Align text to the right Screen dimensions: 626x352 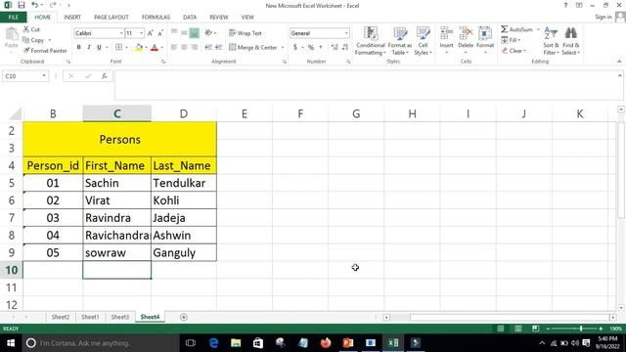[194, 48]
